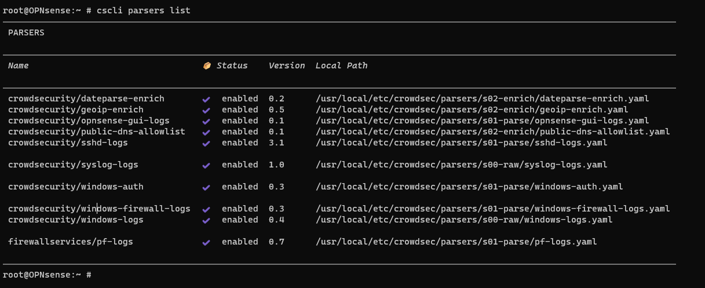Viewport: 705px width, 288px height.
Task: Click the syslog-logs.yaml file path
Action: (x=461, y=165)
